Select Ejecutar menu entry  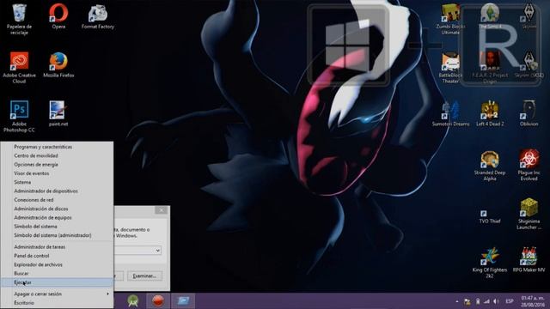[x=57, y=282]
